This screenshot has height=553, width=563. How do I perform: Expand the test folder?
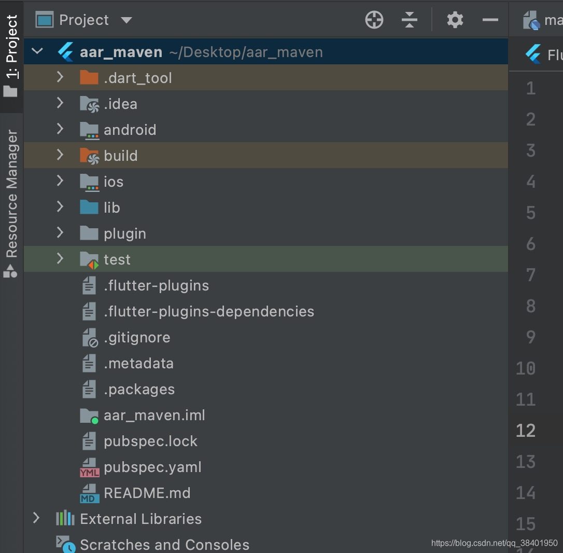60,258
